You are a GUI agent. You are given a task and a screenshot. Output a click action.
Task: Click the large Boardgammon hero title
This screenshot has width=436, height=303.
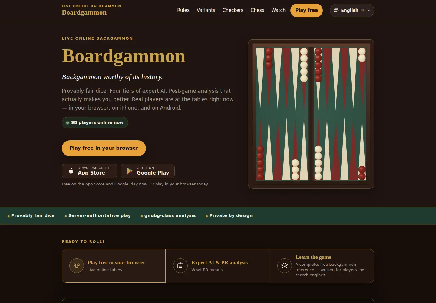point(124,56)
